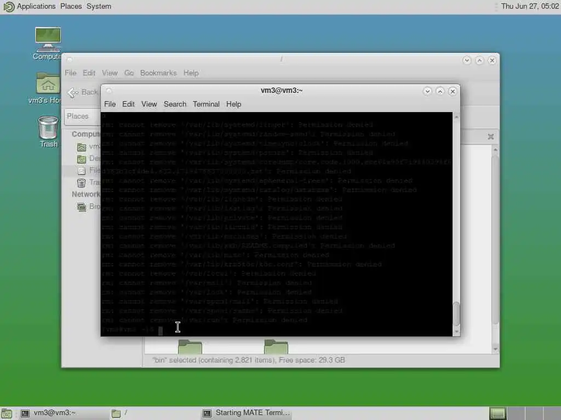The height and width of the screenshot is (420, 561).
Task: Click the Back button in file manager
Action: [83, 92]
